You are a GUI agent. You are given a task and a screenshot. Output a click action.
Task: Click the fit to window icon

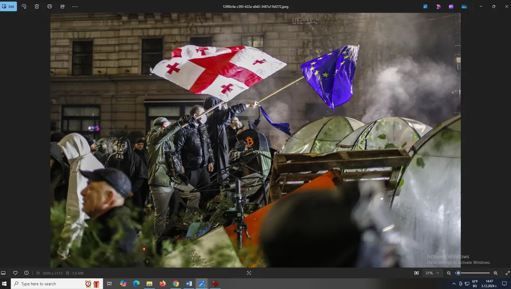[416, 273]
